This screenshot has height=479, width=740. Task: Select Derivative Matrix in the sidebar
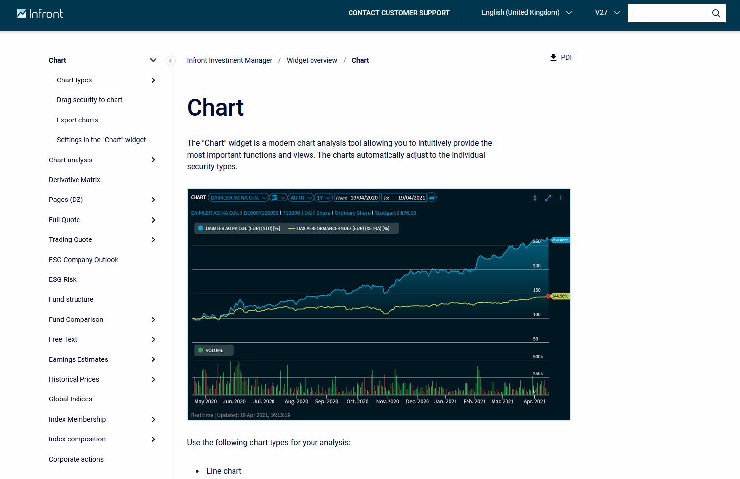[x=75, y=180]
